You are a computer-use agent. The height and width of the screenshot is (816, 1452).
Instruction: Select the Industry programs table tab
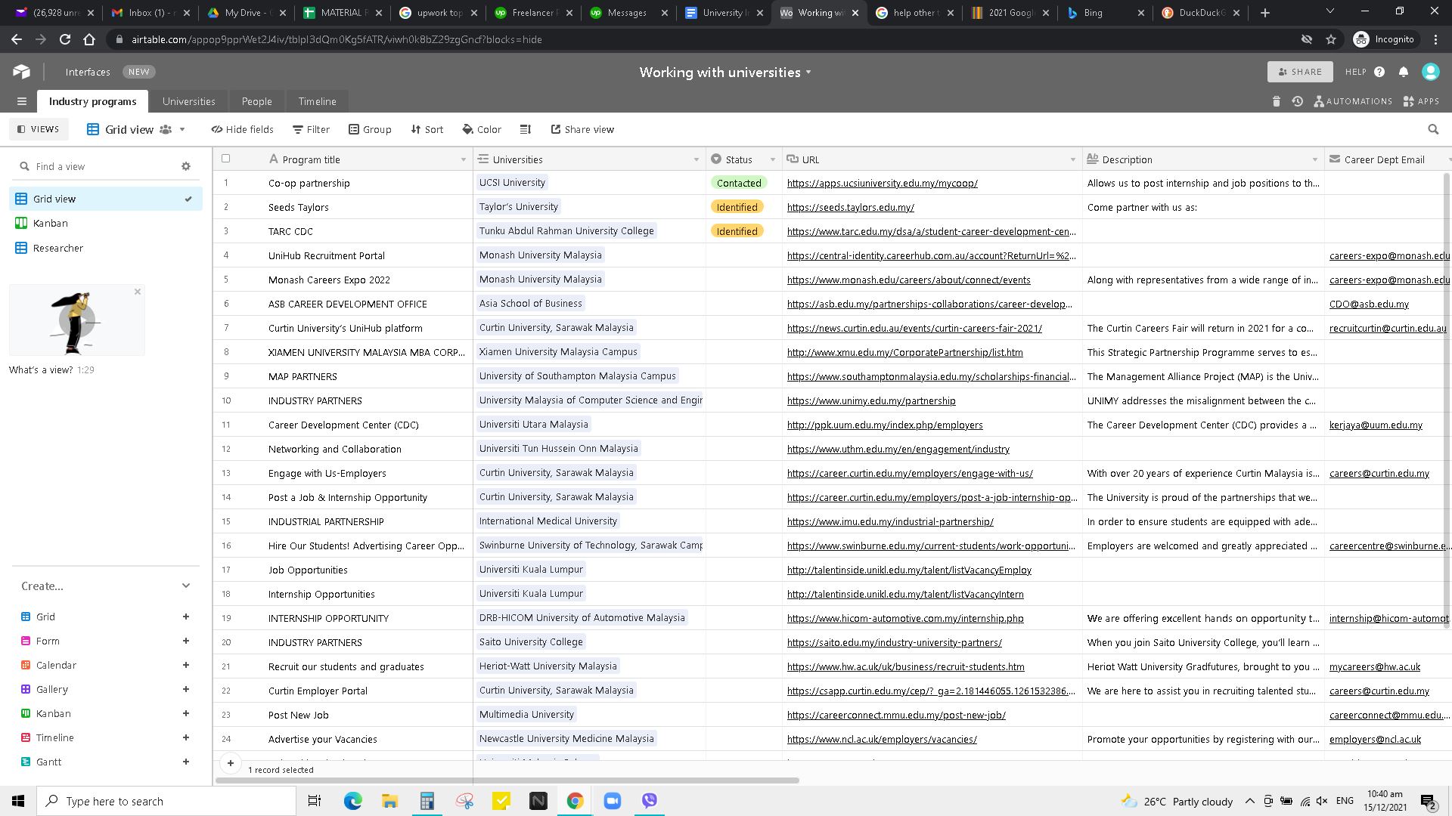(92, 101)
